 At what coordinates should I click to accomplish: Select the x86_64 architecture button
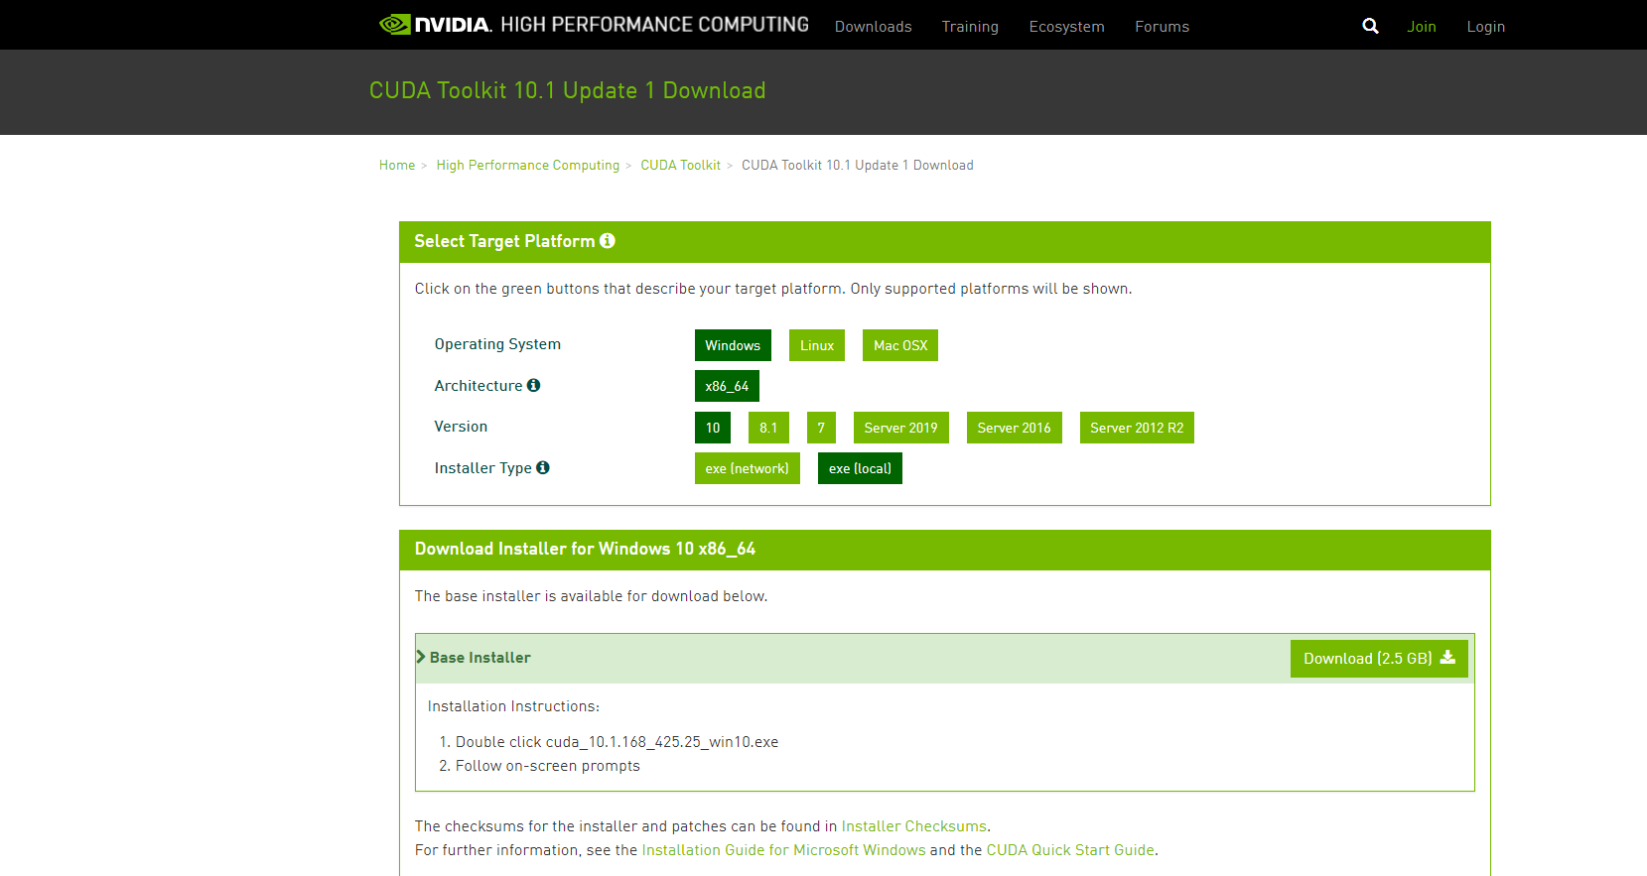(727, 386)
